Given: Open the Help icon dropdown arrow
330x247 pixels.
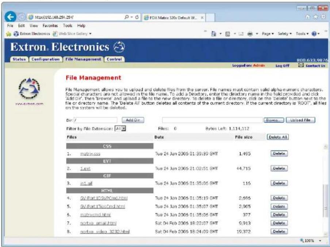Looking at the screenshot, I should click(x=318, y=34).
